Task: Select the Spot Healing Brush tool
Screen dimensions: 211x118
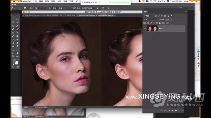Action: [x=13, y=29]
